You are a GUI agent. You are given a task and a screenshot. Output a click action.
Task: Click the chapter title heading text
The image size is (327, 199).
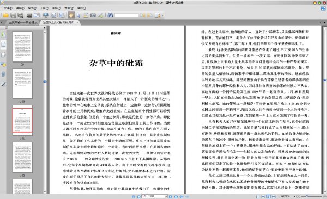click(x=116, y=63)
